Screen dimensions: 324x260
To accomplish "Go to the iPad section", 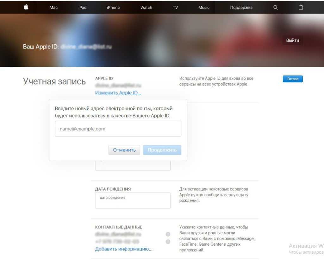I will [x=82, y=7].
